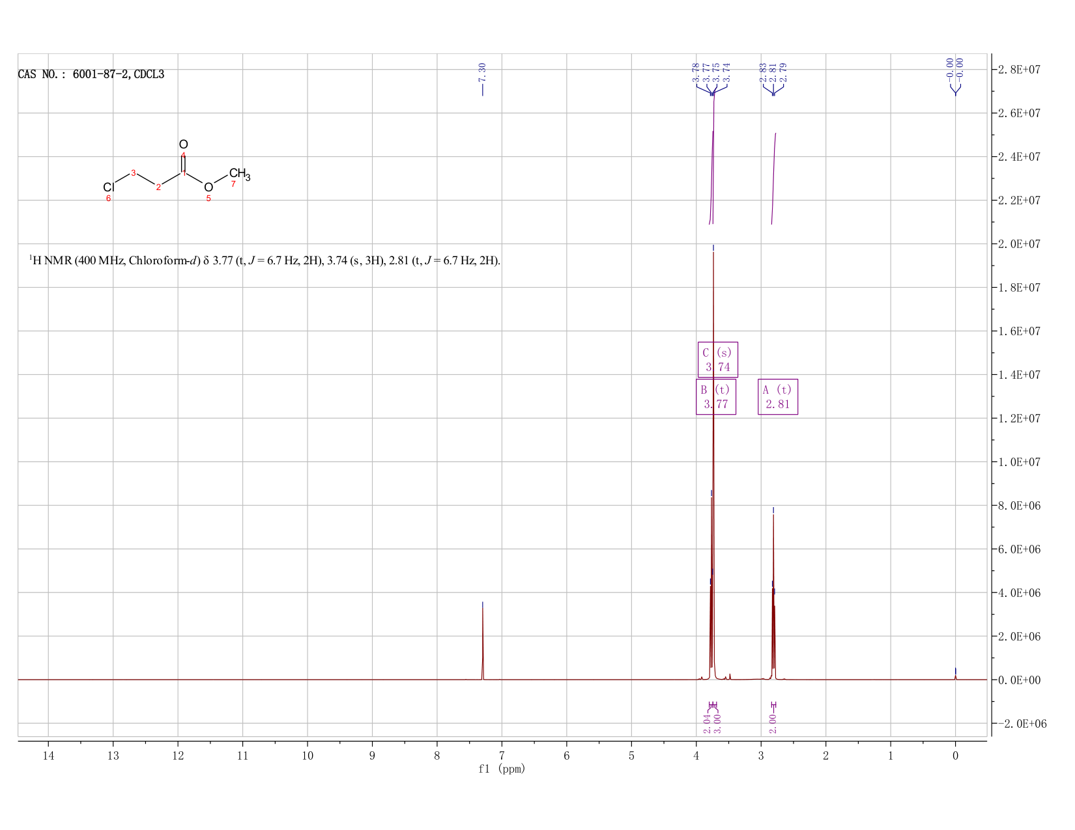The height and width of the screenshot is (830, 1075).
Task: Select the 2.81 peak label at top
Action: (x=773, y=72)
